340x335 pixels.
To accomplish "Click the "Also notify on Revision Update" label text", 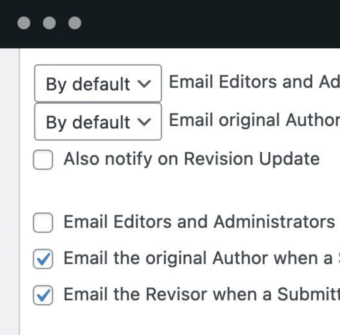I will tap(191, 159).
